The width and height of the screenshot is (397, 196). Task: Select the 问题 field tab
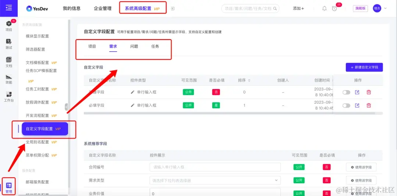[134, 47]
